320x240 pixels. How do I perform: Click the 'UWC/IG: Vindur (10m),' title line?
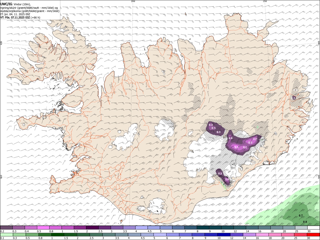(x=15, y=4)
